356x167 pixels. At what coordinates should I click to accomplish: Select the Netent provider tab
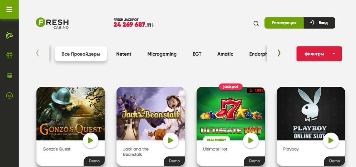(124, 54)
